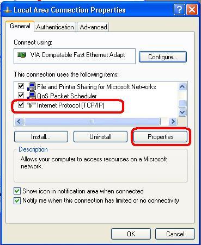The image size is (201, 245).
Task: Click the Internet Protocol (TCP/IP) network icon
Action: (32, 105)
